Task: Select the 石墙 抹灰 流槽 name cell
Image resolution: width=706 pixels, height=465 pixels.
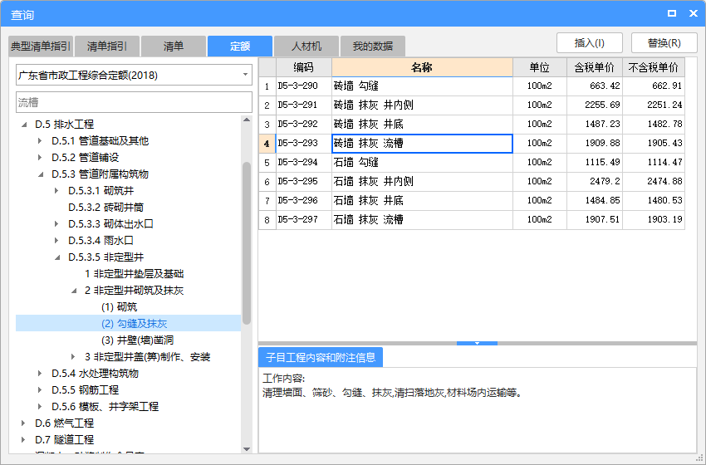Action: 422,220
